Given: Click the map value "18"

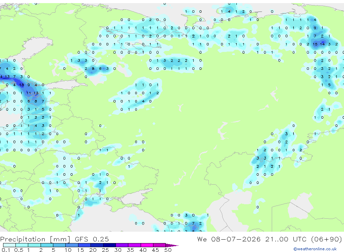Looking at the screenshot, I should coord(21,85).
